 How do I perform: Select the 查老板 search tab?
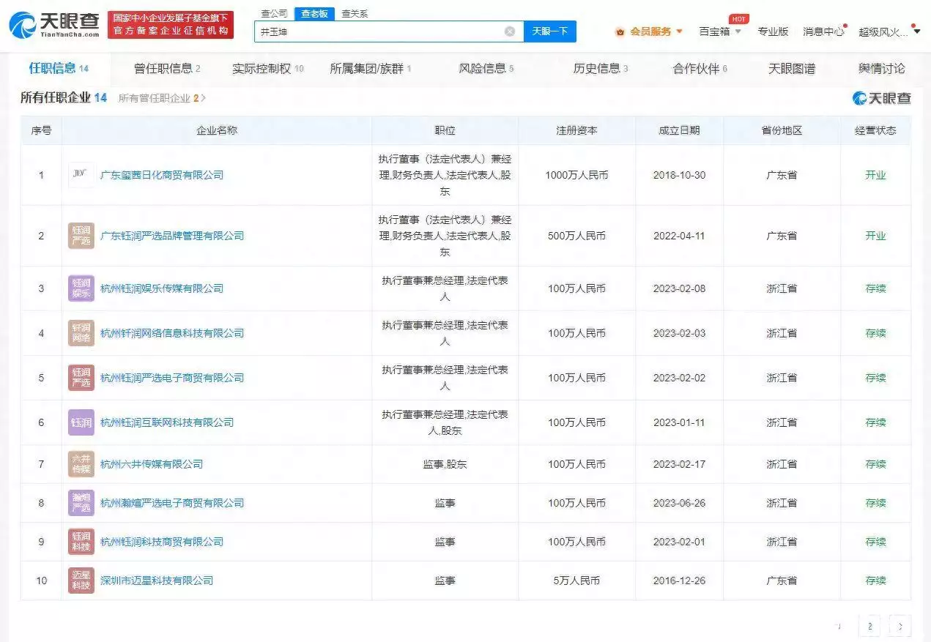pos(314,13)
